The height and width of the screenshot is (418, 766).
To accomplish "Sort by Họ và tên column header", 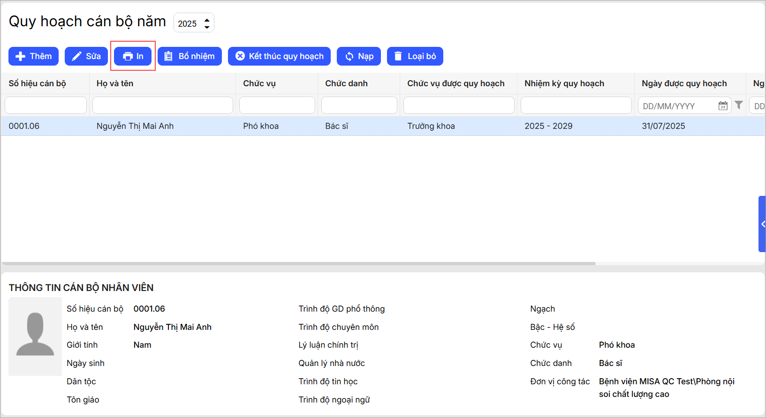I will point(115,83).
